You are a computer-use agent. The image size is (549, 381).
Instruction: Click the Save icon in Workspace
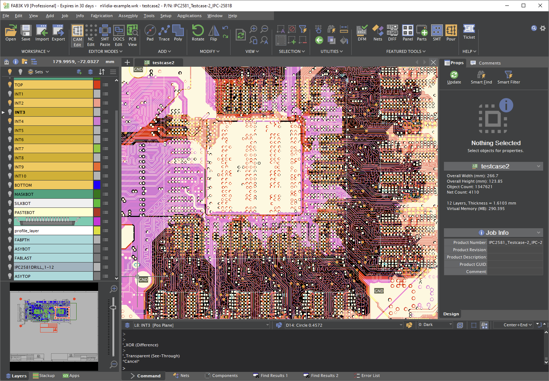26,33
